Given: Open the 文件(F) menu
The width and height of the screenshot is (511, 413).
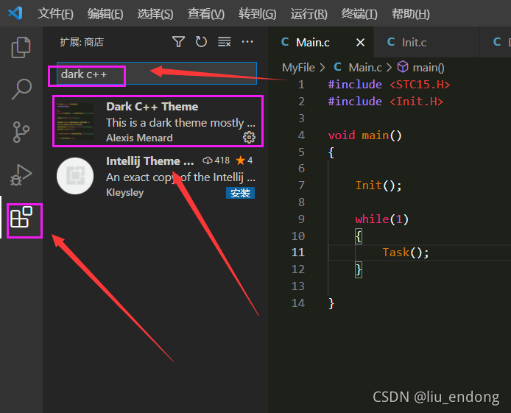Looking at the screenshot, I should click(55, 14).
